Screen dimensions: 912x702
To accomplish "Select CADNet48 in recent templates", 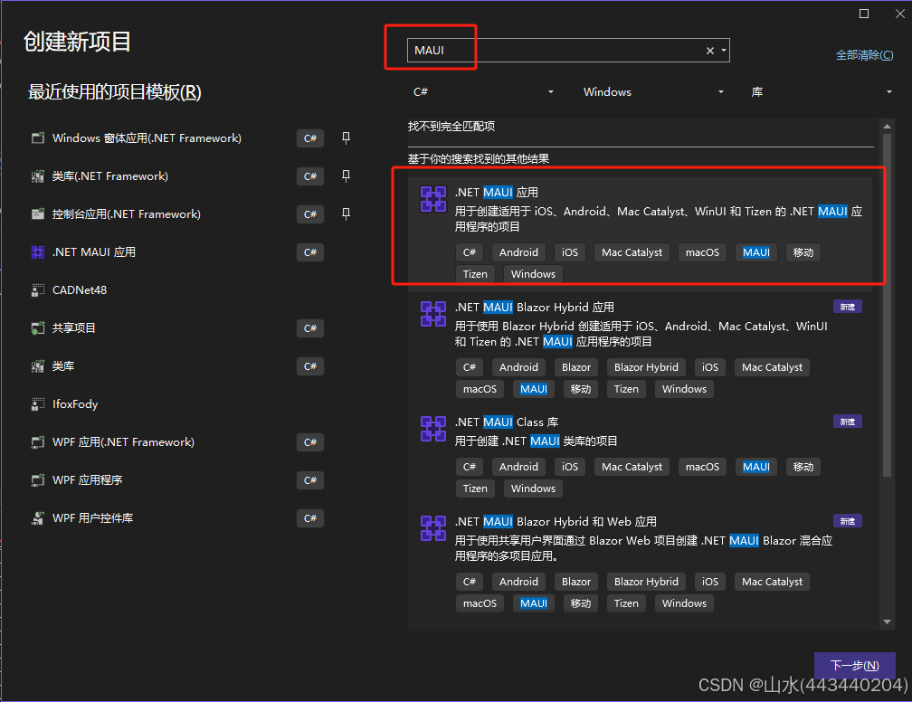I will 79,290.
